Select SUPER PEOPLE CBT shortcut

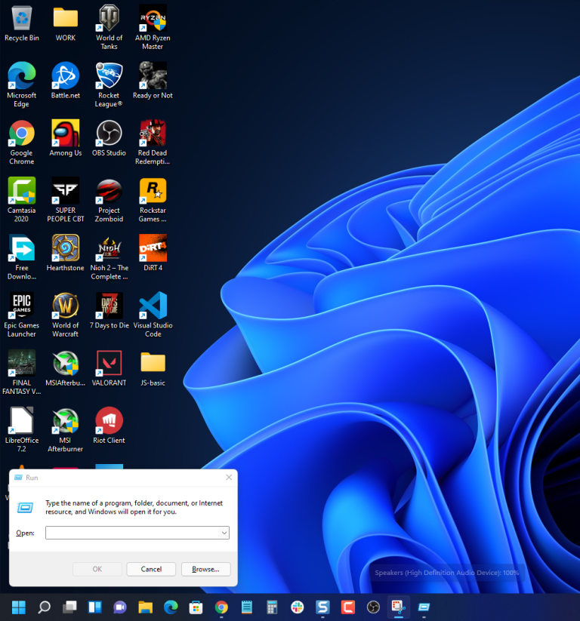point(66,200)
